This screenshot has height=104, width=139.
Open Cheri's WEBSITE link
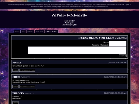coord(25,77)
